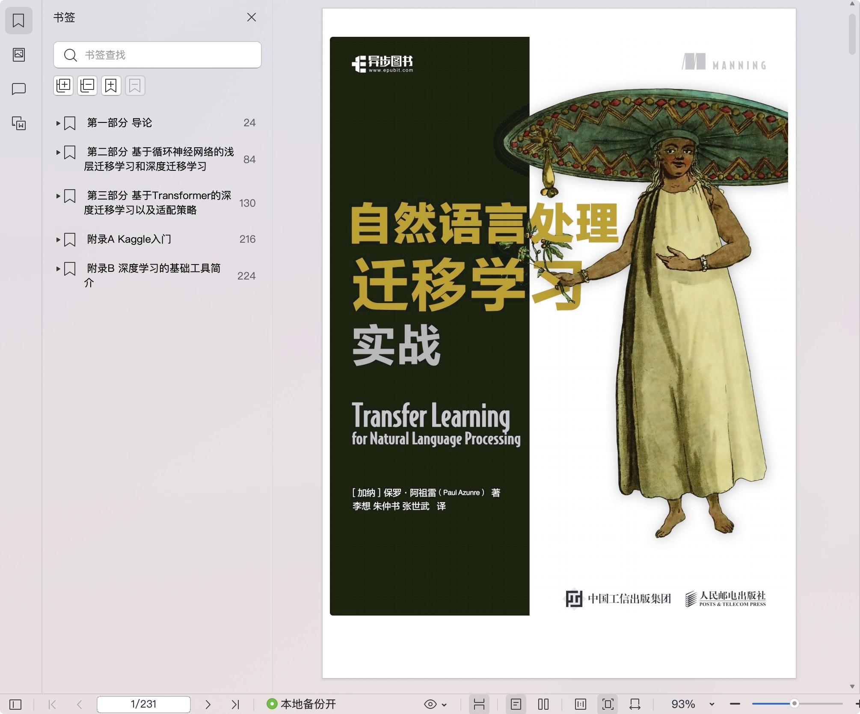Click the eye protection mode icon
The height and width of the screenshot is (714, 860).
[430, 704]
